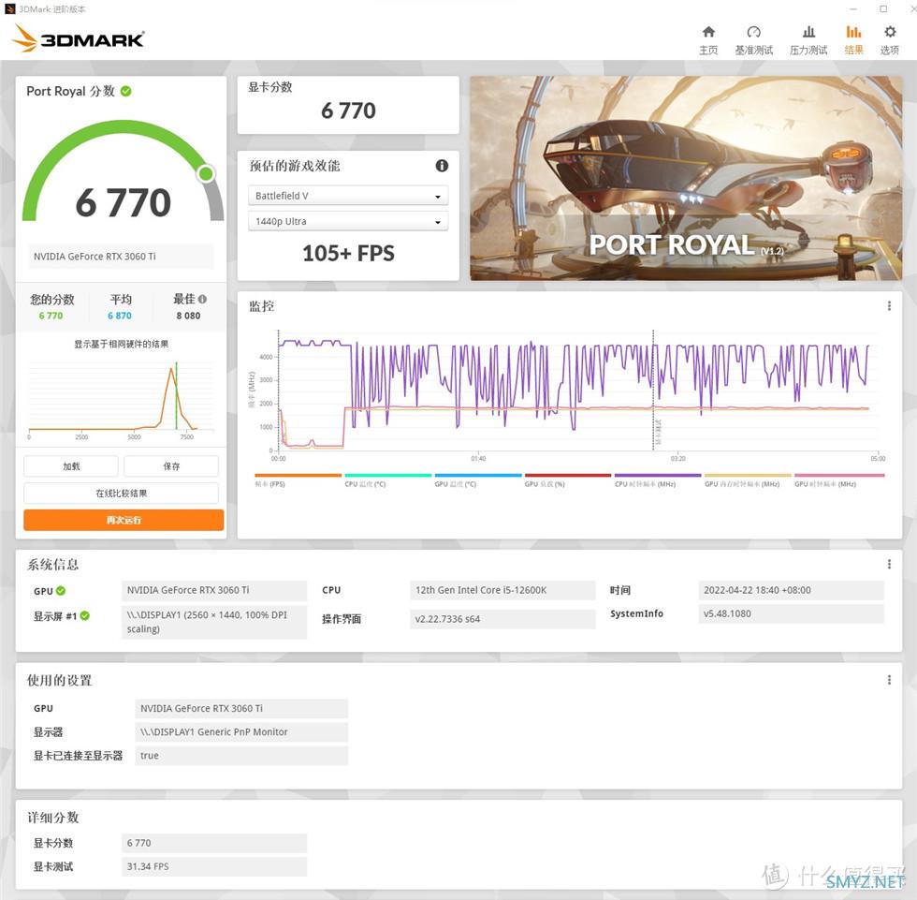Toggle the blue GPU temperature legend
917x900 pixels.
[478, 480]
